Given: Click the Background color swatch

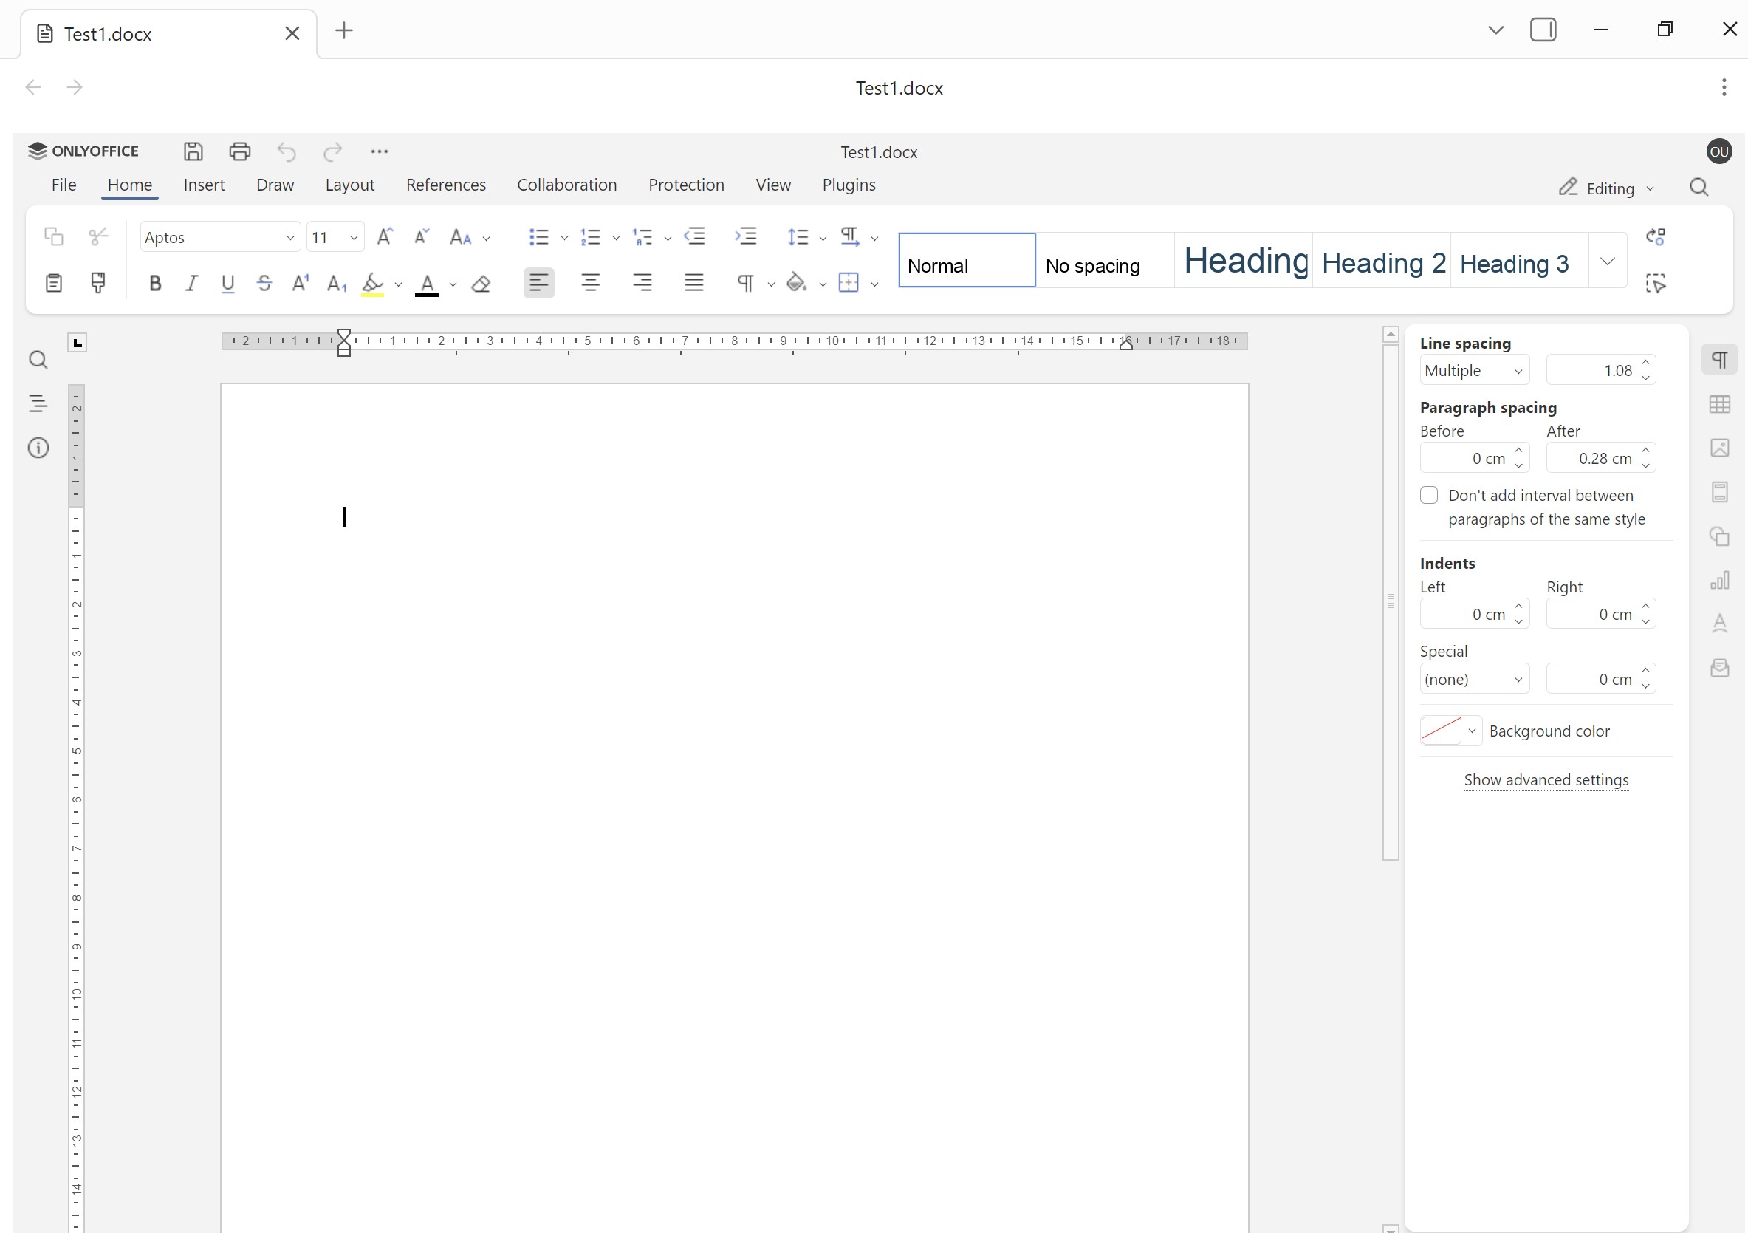Looking at the screenshot, I should click(1441, 731).
